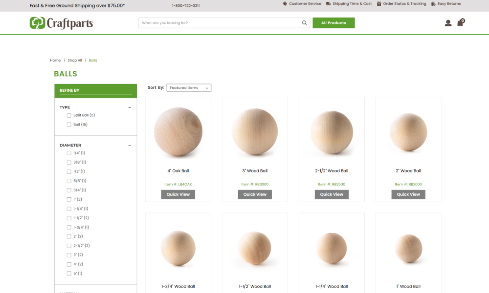Screen dimensions: 489x293
Task: Collapse the Type filter section
Action: point(130,107)
